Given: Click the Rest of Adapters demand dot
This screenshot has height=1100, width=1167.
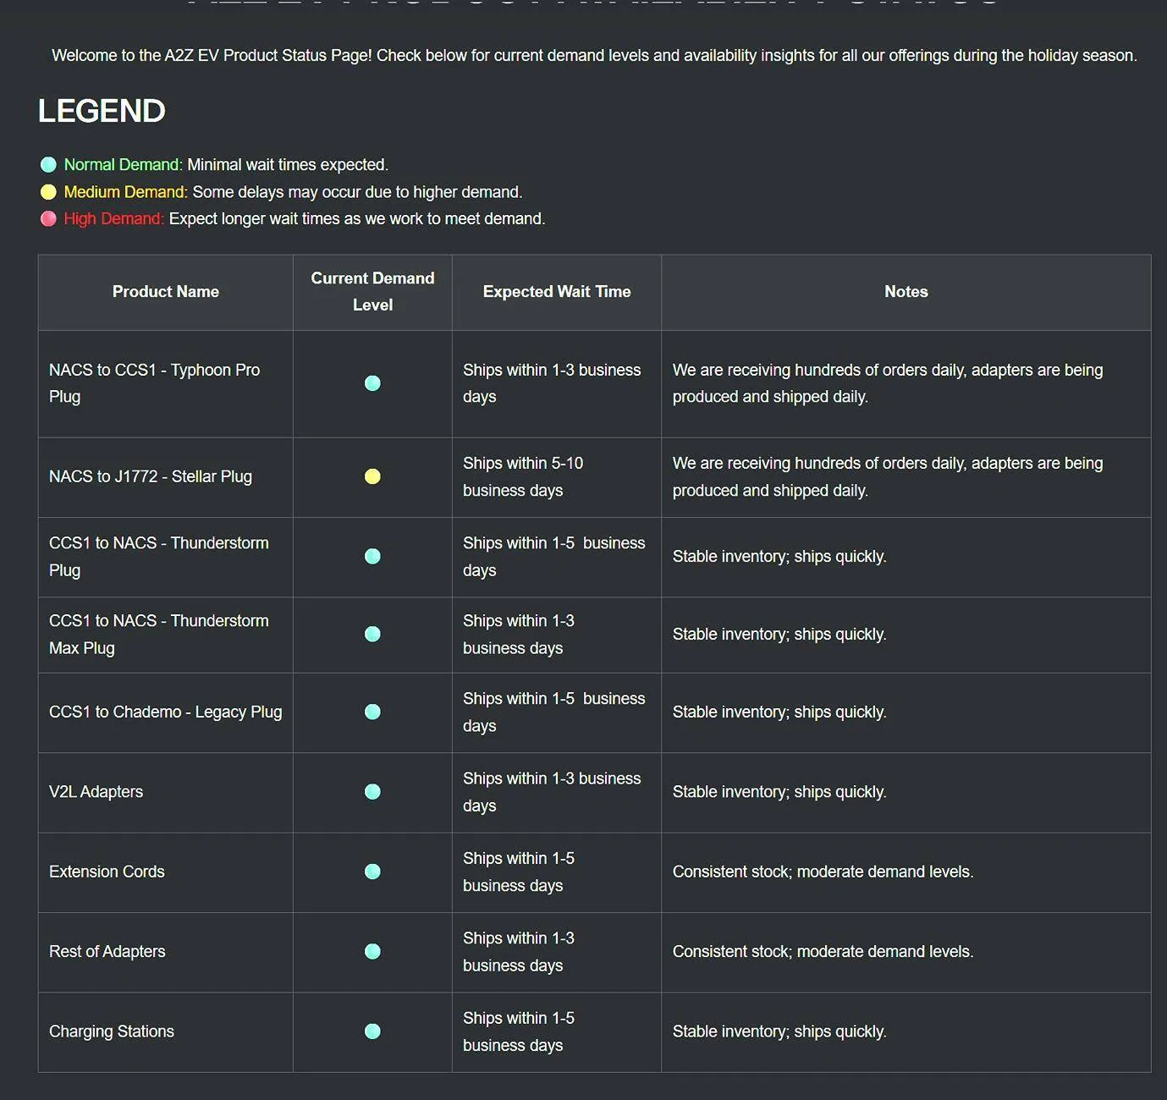Looking at the screenshot, I should (372, 952).
